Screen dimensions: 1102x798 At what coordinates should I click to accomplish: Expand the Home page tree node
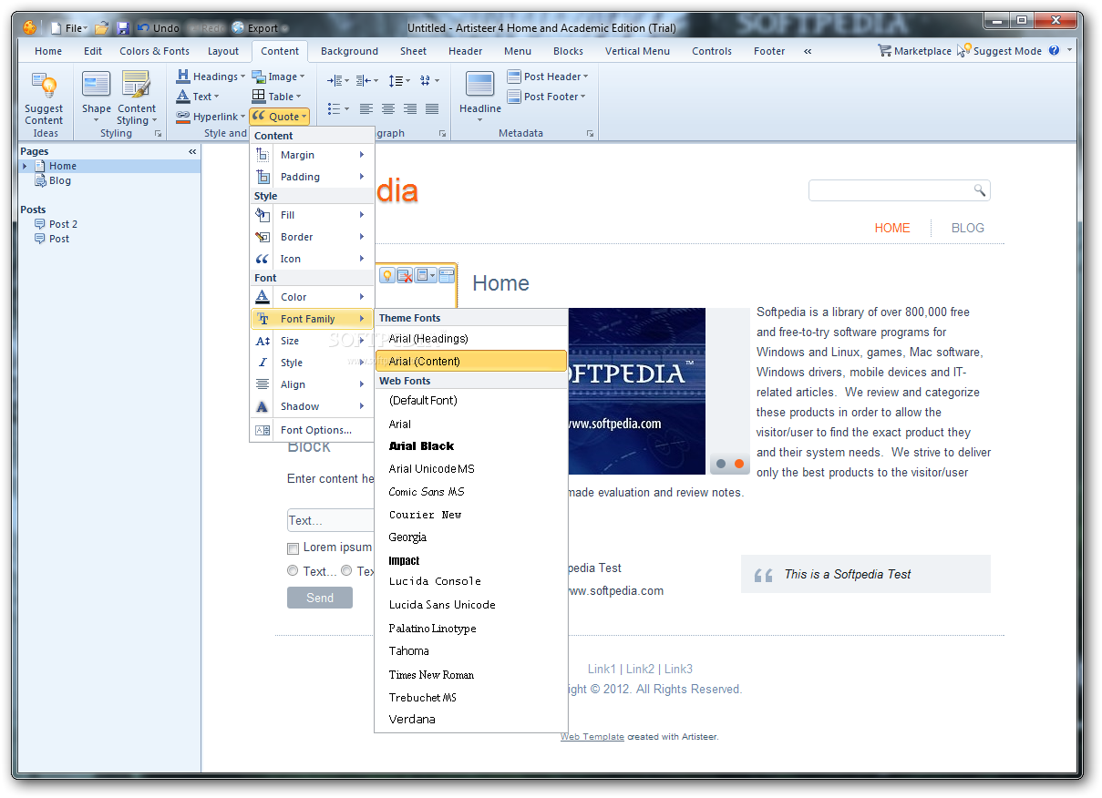(x=25, y=166)
